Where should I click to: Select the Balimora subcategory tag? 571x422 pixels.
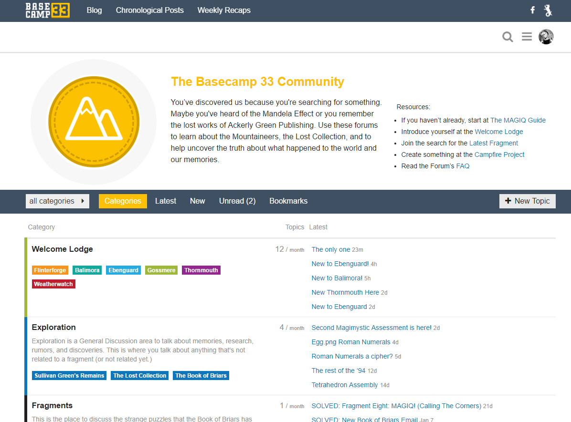coord(87,270)
